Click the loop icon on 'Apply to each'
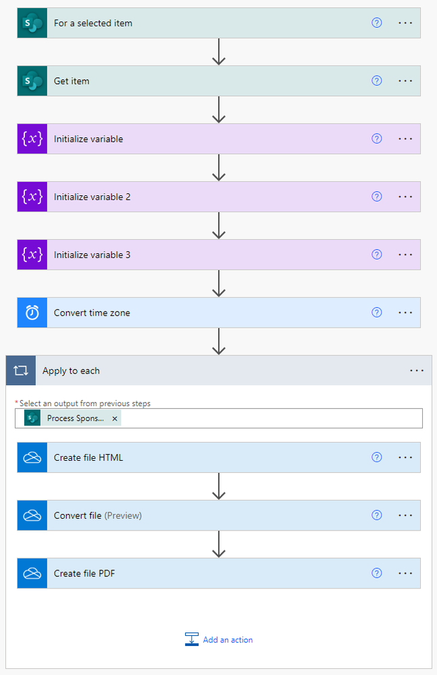This screenshot has height=675, width=437. 21,371
